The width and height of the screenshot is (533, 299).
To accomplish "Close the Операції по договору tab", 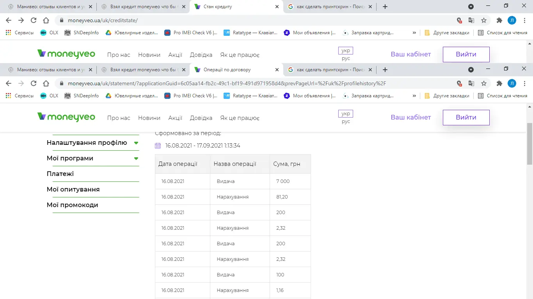I will (277, 70).
